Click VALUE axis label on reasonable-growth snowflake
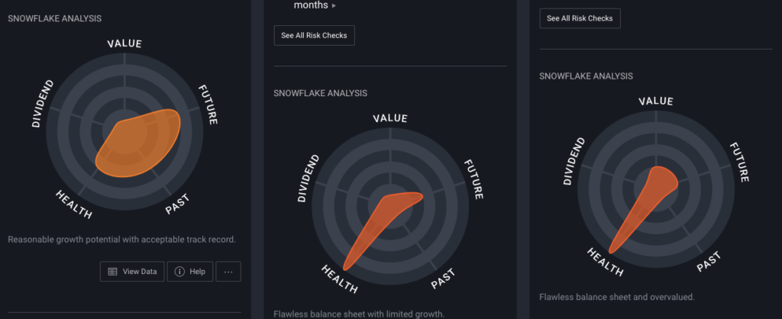This screenshot has height=319, width=782. (124, 43)
